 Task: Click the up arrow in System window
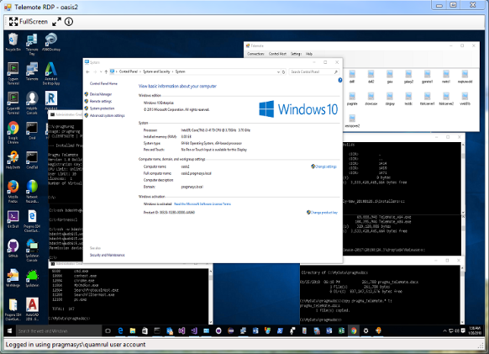(x=106, y=71)
